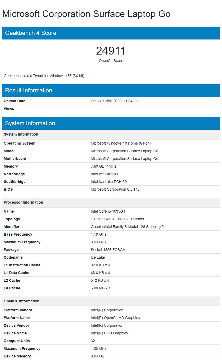Screen dimensions: 222x363
Task: Click the blue System Information header
Action: click(111, 123)
